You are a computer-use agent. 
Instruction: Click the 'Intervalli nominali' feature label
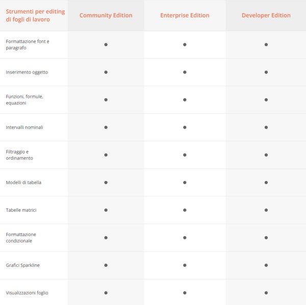tap(24, 127)
